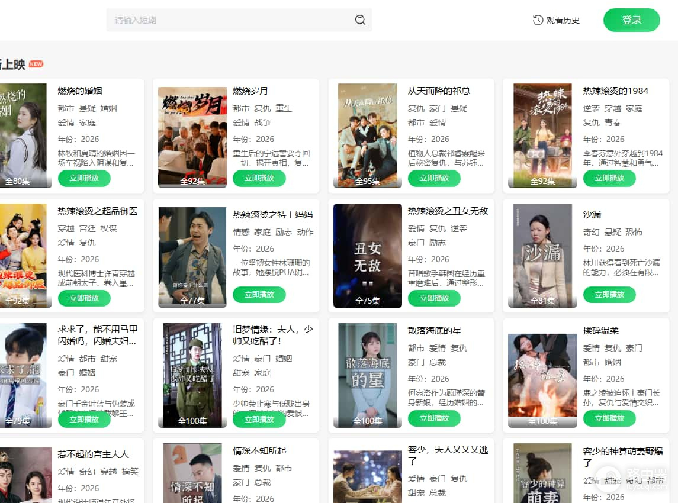
Task: Play 散落海底的星 with 立即播放
Action: 434,418
